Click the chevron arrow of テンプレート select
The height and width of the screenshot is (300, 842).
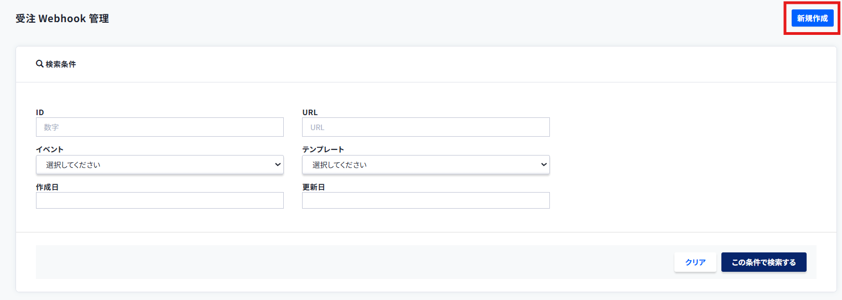point(543,164)
